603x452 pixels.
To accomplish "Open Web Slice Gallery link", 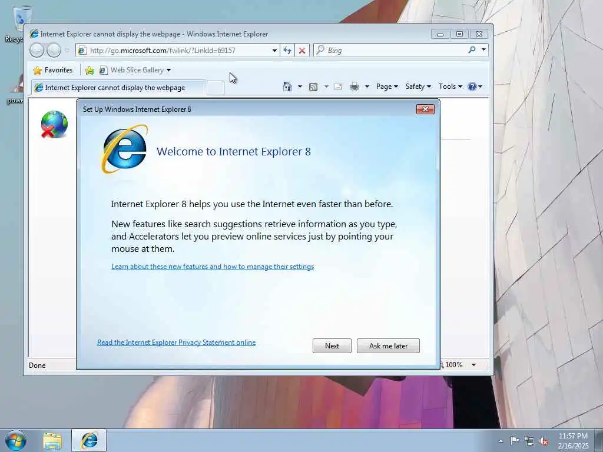I will coord(135,70).
